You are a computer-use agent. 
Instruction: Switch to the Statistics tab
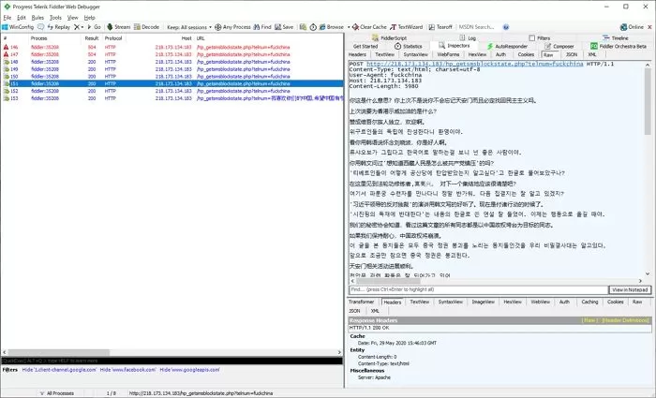point(409,46)
